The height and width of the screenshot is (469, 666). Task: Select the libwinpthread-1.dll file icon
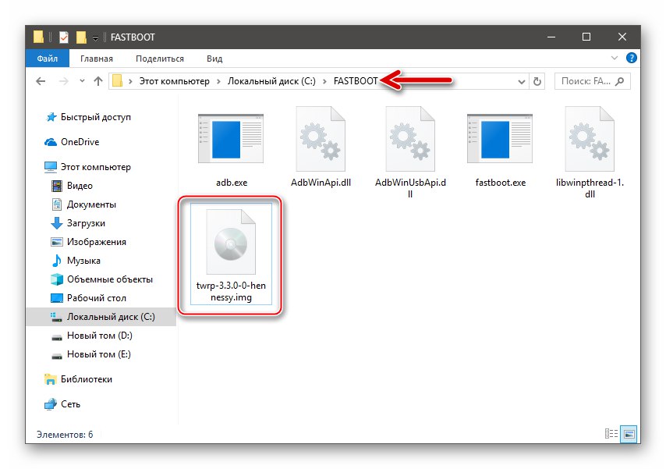coord(590,139)
